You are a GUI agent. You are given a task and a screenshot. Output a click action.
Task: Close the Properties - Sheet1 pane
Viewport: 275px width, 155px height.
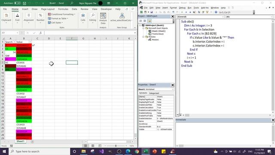(x=172, y=85)
